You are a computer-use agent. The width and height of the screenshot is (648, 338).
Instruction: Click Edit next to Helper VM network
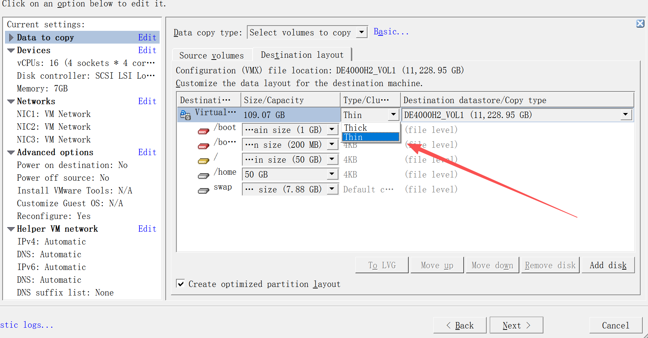(x=147, y=229)
